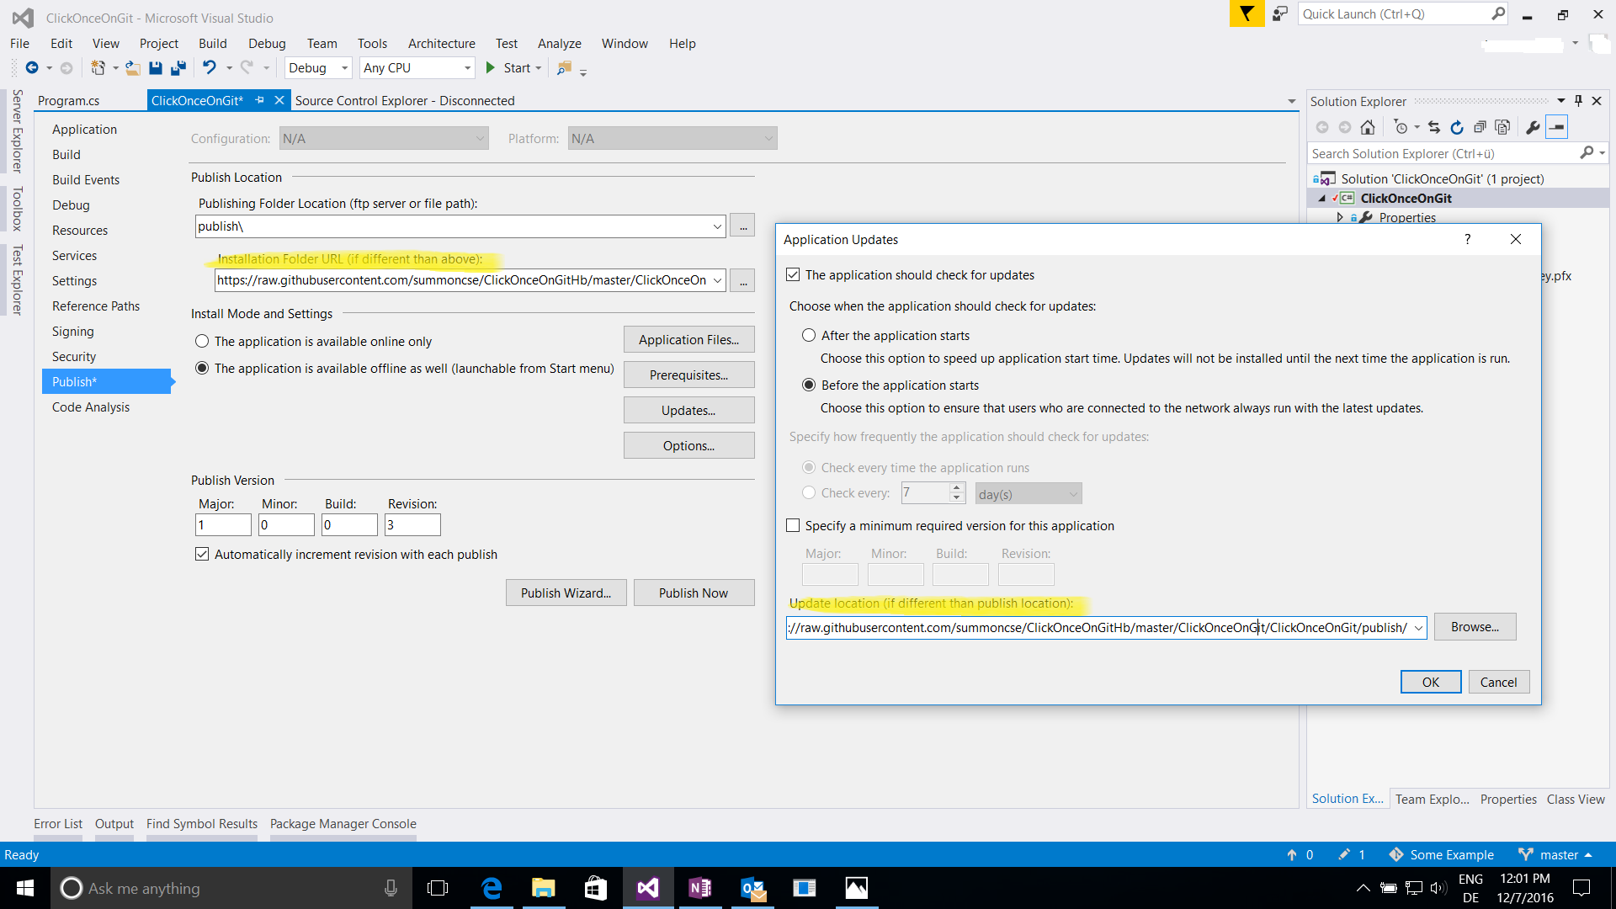Click the Publish Now button

pyautogui.click(x=694, y=593)
